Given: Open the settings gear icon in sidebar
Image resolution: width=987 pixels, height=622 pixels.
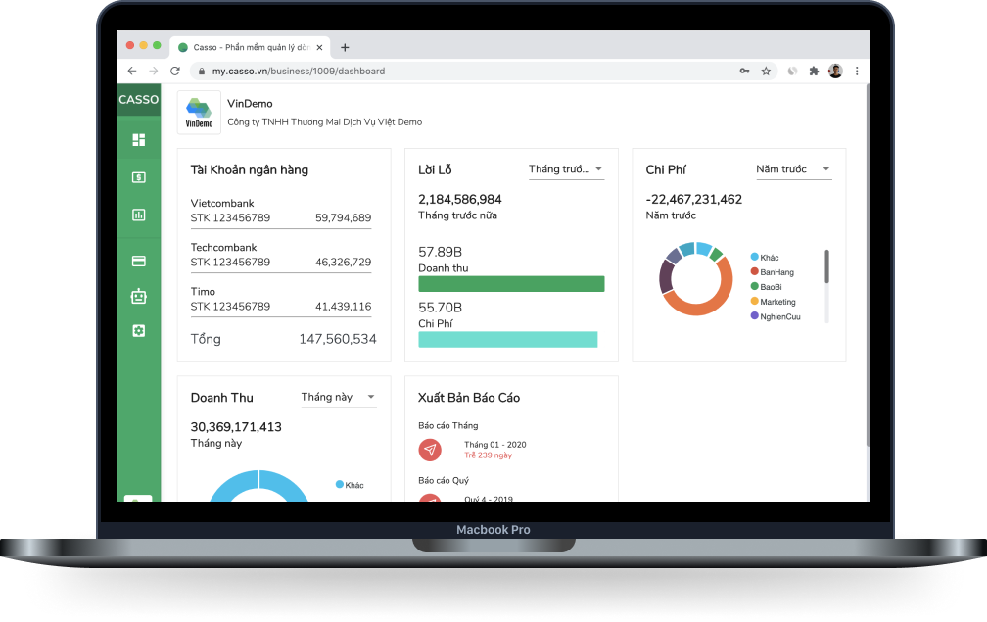Looking at the screenshot, I should coord(138,331).
